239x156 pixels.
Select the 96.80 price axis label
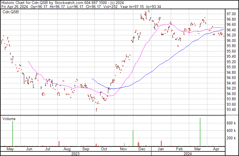click(x=231, y=19)
